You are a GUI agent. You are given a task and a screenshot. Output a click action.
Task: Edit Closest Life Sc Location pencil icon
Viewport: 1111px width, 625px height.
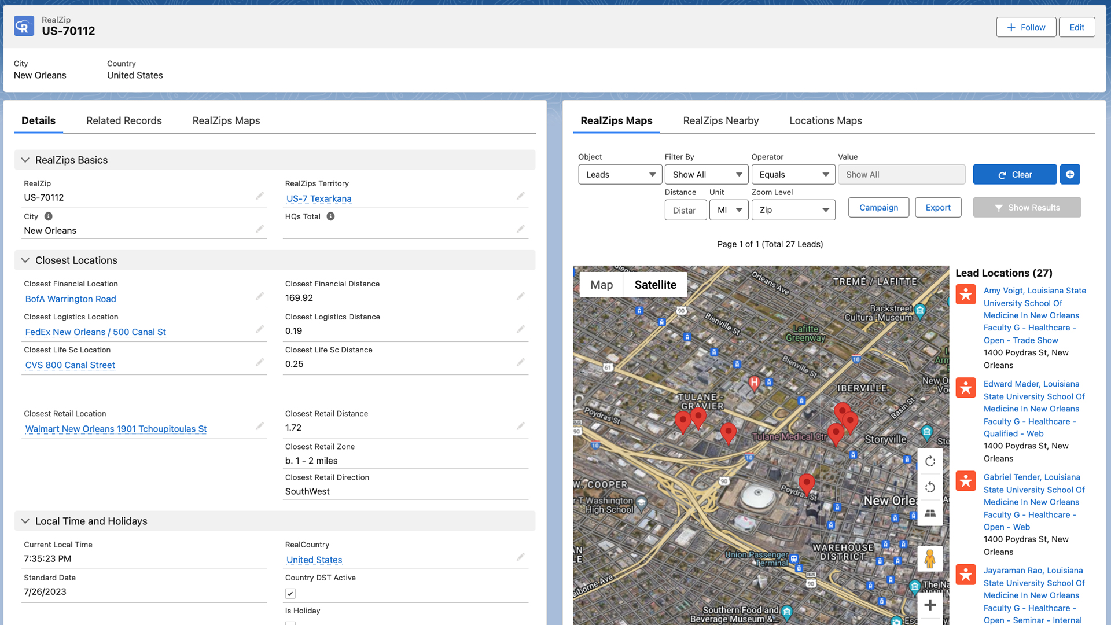point(260,362)
